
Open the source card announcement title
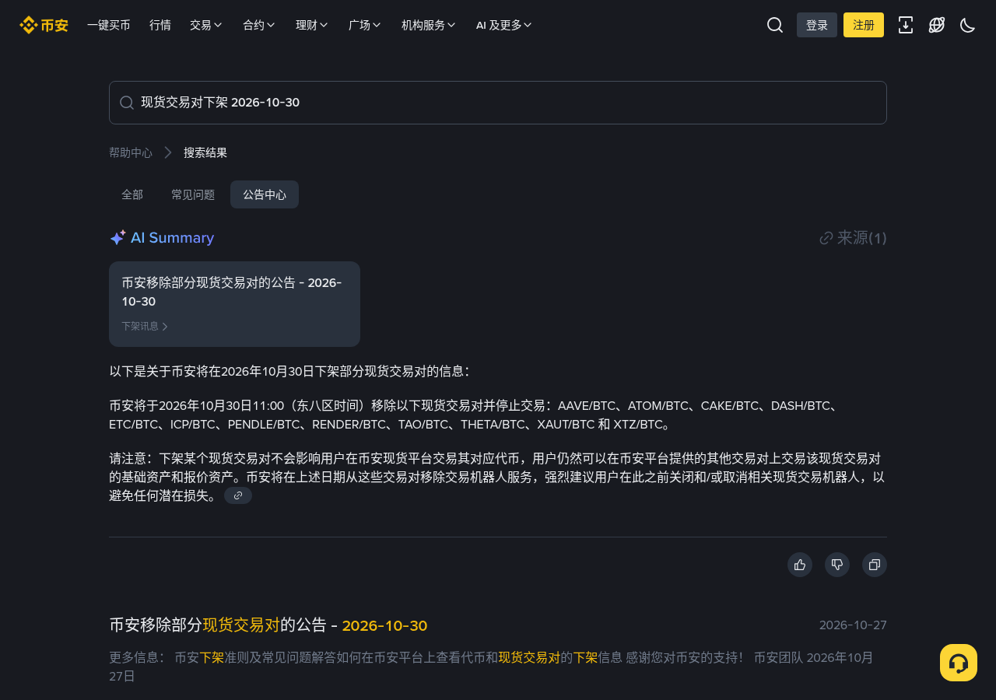pos(232,292)
